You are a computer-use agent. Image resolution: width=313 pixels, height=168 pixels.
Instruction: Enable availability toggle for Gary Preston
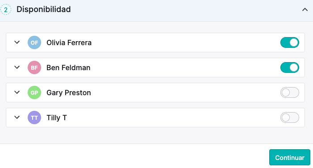pos(290,92)
